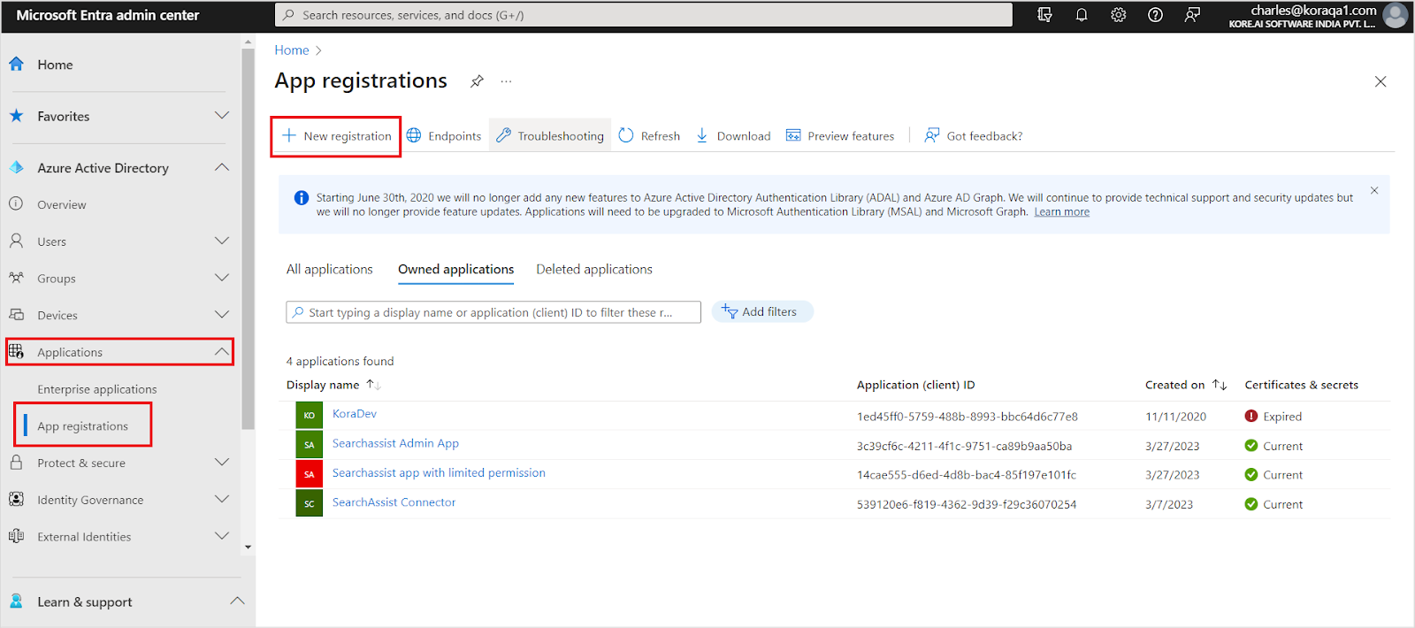Click New registration button
This screenshot has width=1415, height=628.
(x=336, y=136)
